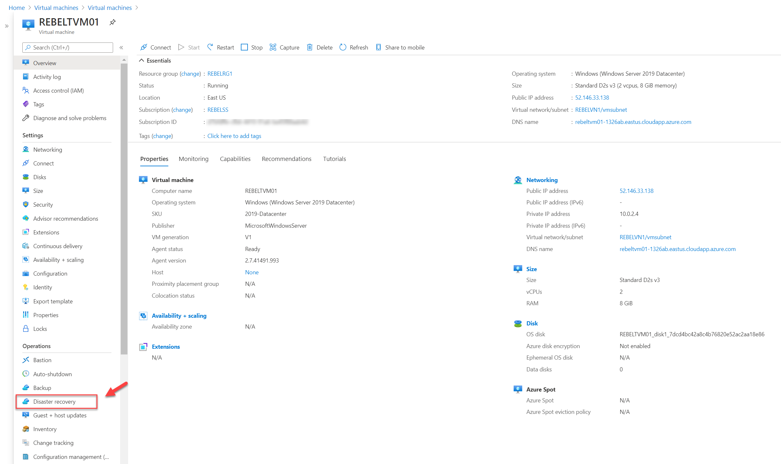Click the Connect plug icon in toolbar

coord(144,47)
